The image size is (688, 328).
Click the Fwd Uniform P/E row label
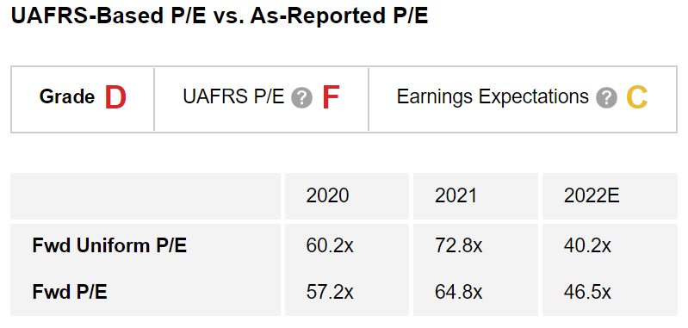[x=109, y=245]
